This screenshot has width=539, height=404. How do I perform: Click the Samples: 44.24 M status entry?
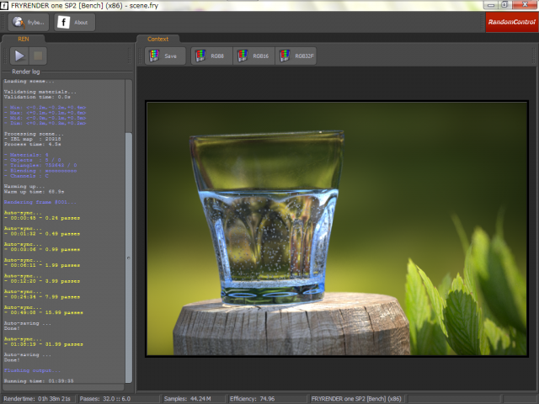pos(187,399)
